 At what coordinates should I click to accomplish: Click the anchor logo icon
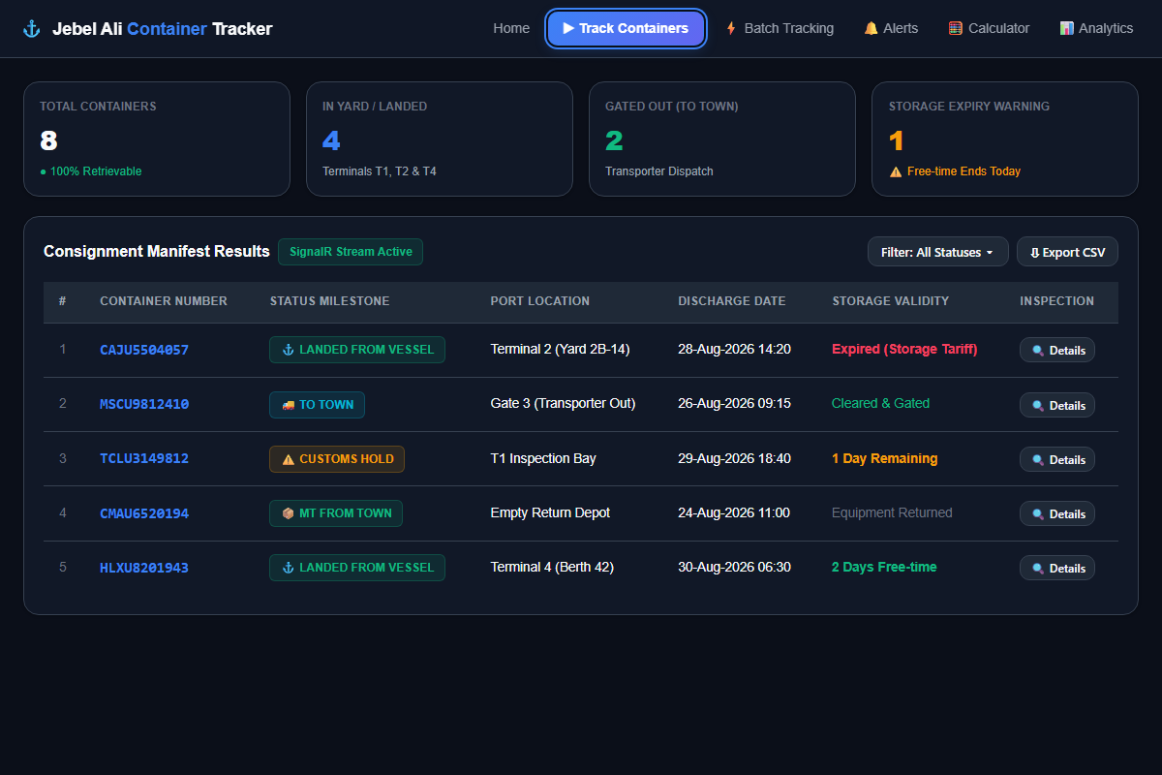[32, 29]
